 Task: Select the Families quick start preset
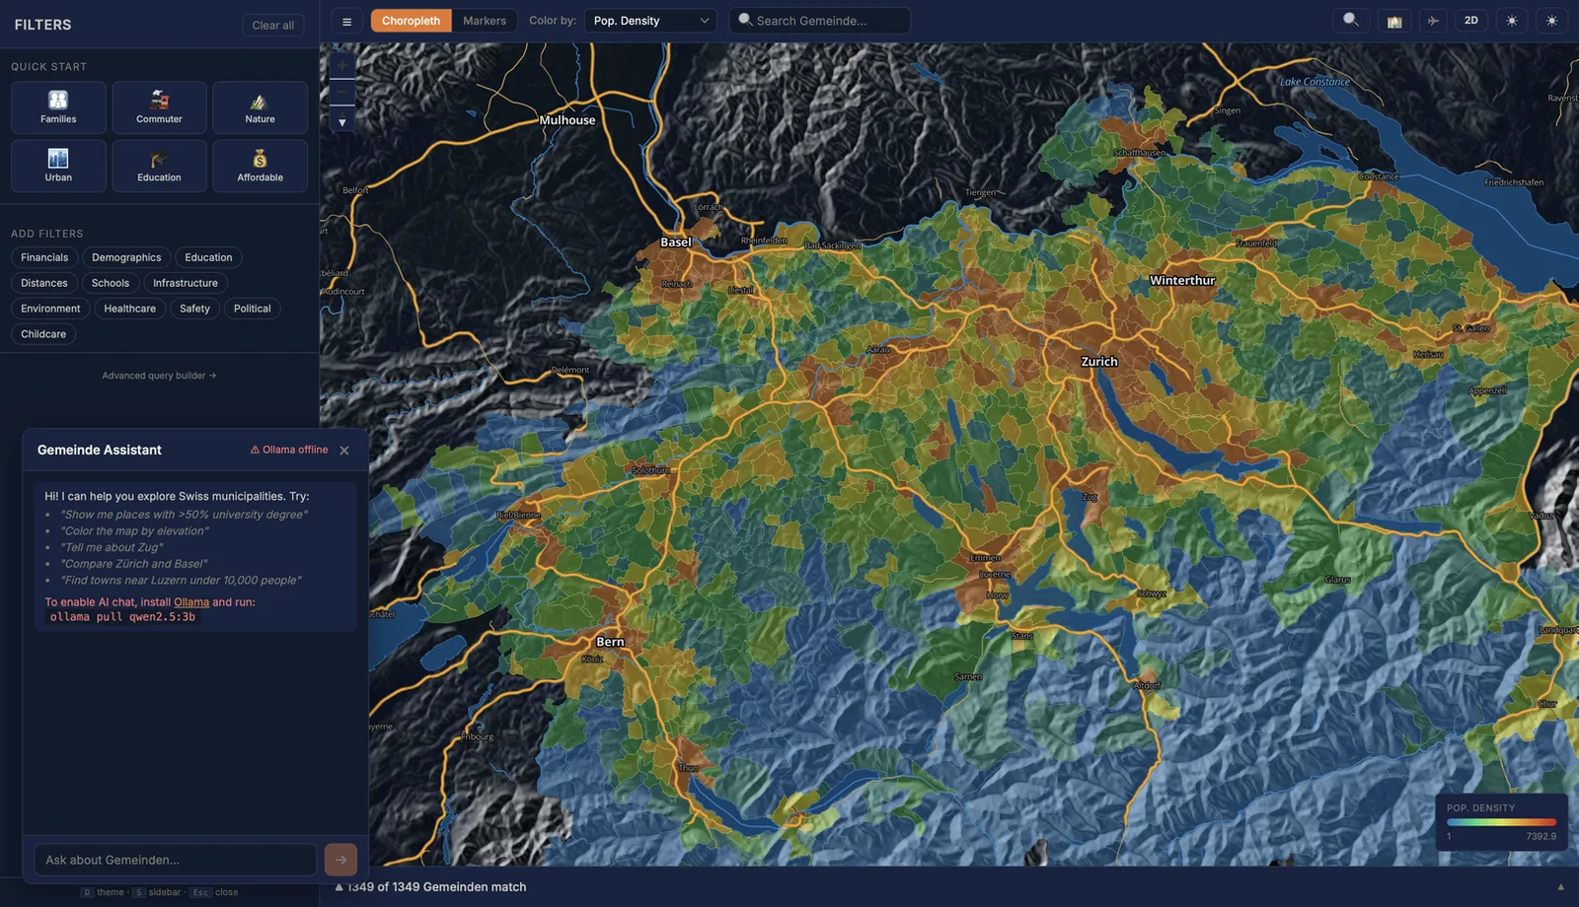pyautogui.click(x=58, y=107)
